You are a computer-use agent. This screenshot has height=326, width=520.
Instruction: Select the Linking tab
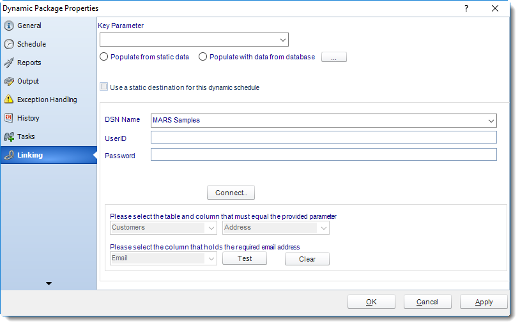[49, 155]
